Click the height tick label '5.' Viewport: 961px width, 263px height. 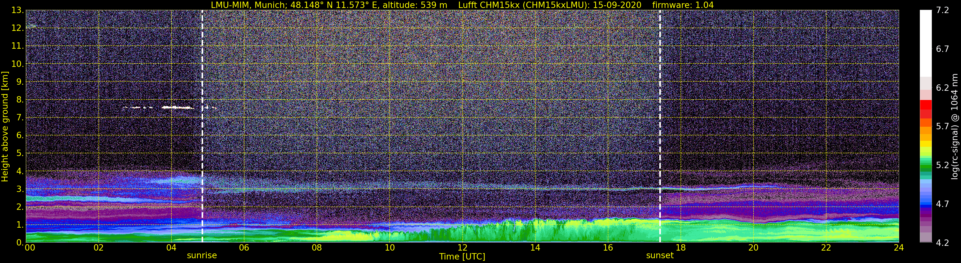point(20,153)
